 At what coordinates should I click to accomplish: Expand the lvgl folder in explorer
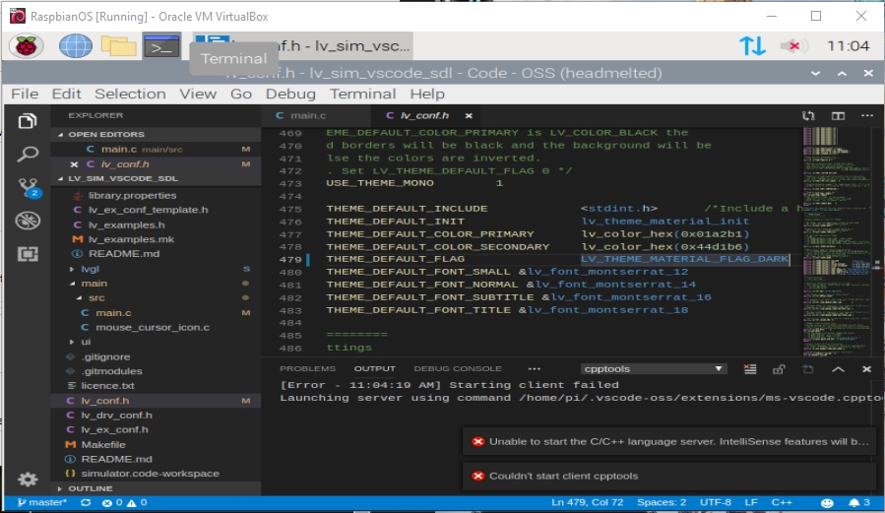tap(90, 269)
